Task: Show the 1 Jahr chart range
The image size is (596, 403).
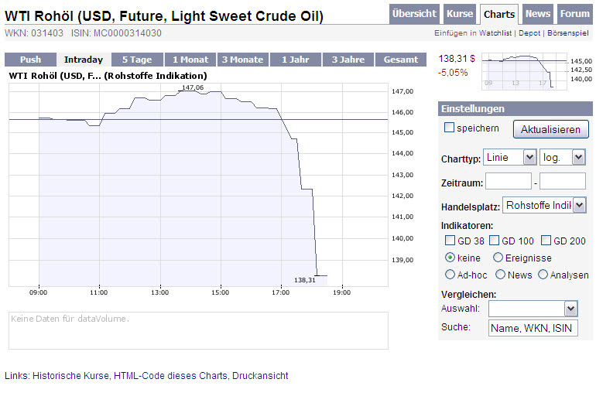Action: [x=295, y=60]
